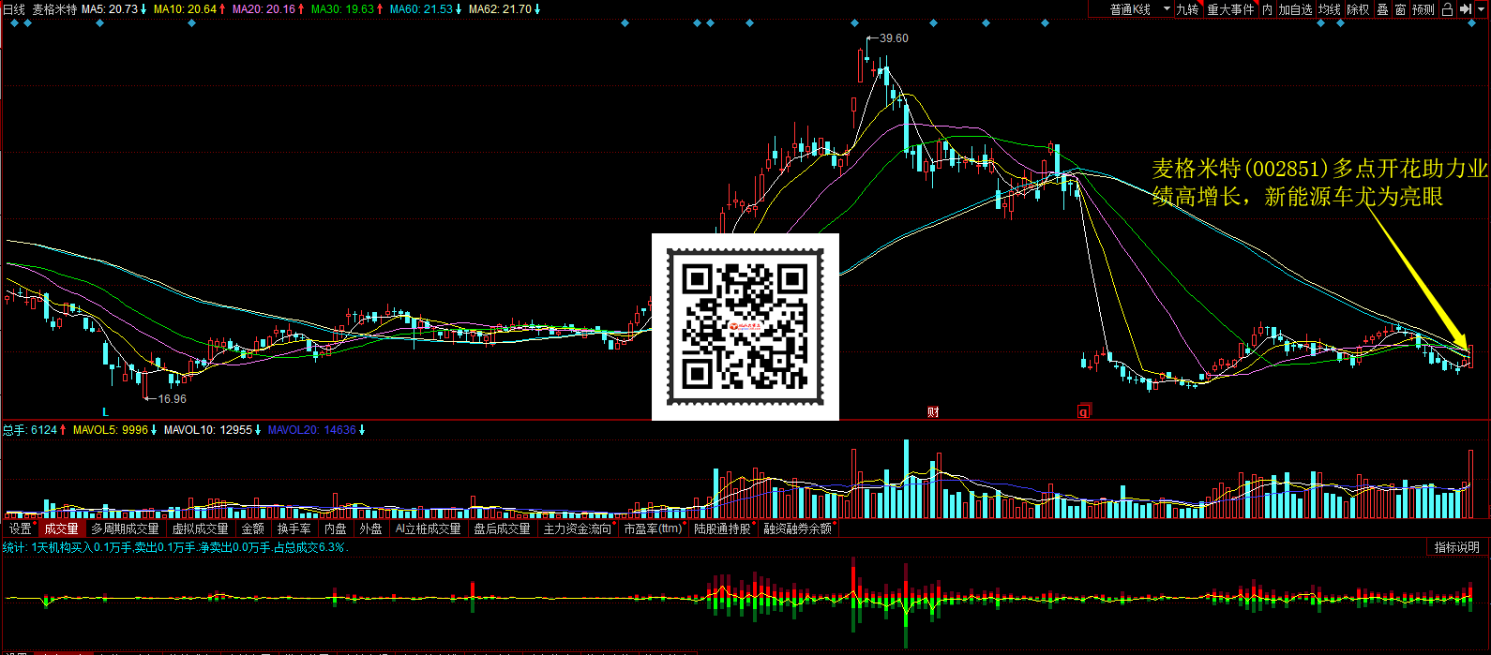Image resolution: width=1491 pixels, height=655 pixels.
Task: Click the QR code image
Action: coord(745,327)
